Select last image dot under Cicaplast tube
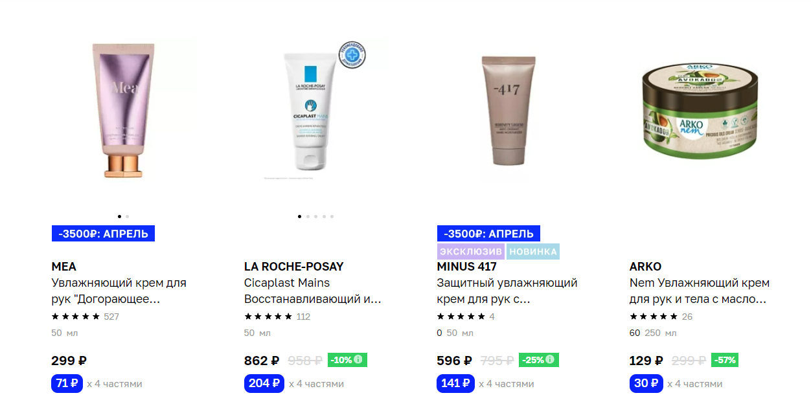Image resolution: width=811 pixels, height=413 pixels. (x=332, y=216)
